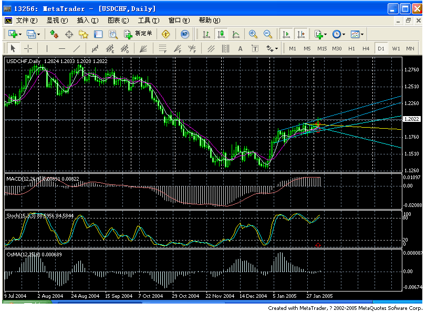Open the Market Watch window icon
The height and width of the screenshot is (312, 426).
pos(54,34)
